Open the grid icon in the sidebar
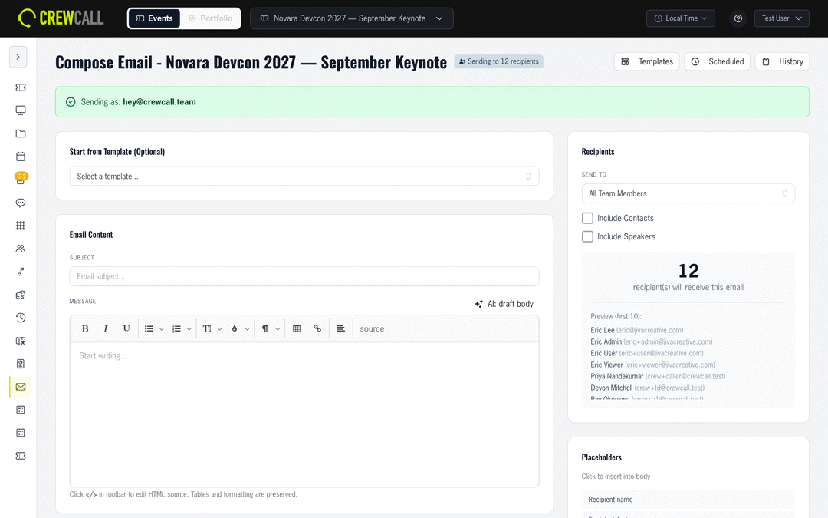The height and width of the screenshot is (518, 828). [x=21, y=226]
